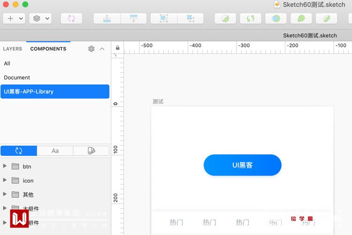Screen dimensions: 352x235
Task: Click the Data layers stack icon
Action: point(37,18)
